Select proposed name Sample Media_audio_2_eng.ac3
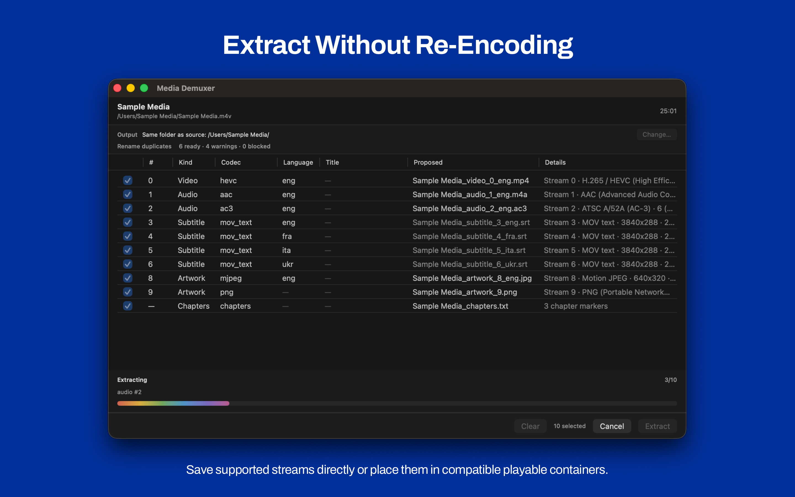This screenshot has width=795, height=497. pyautogui.click(x=470, y=208)
